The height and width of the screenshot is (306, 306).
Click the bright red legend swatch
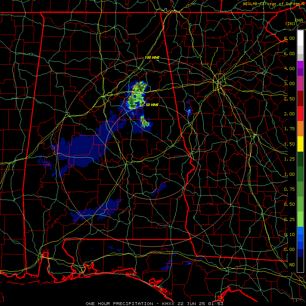(300, 114)
